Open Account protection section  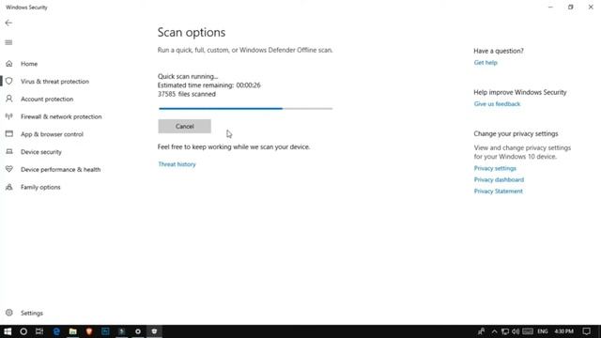coord(47,99)
